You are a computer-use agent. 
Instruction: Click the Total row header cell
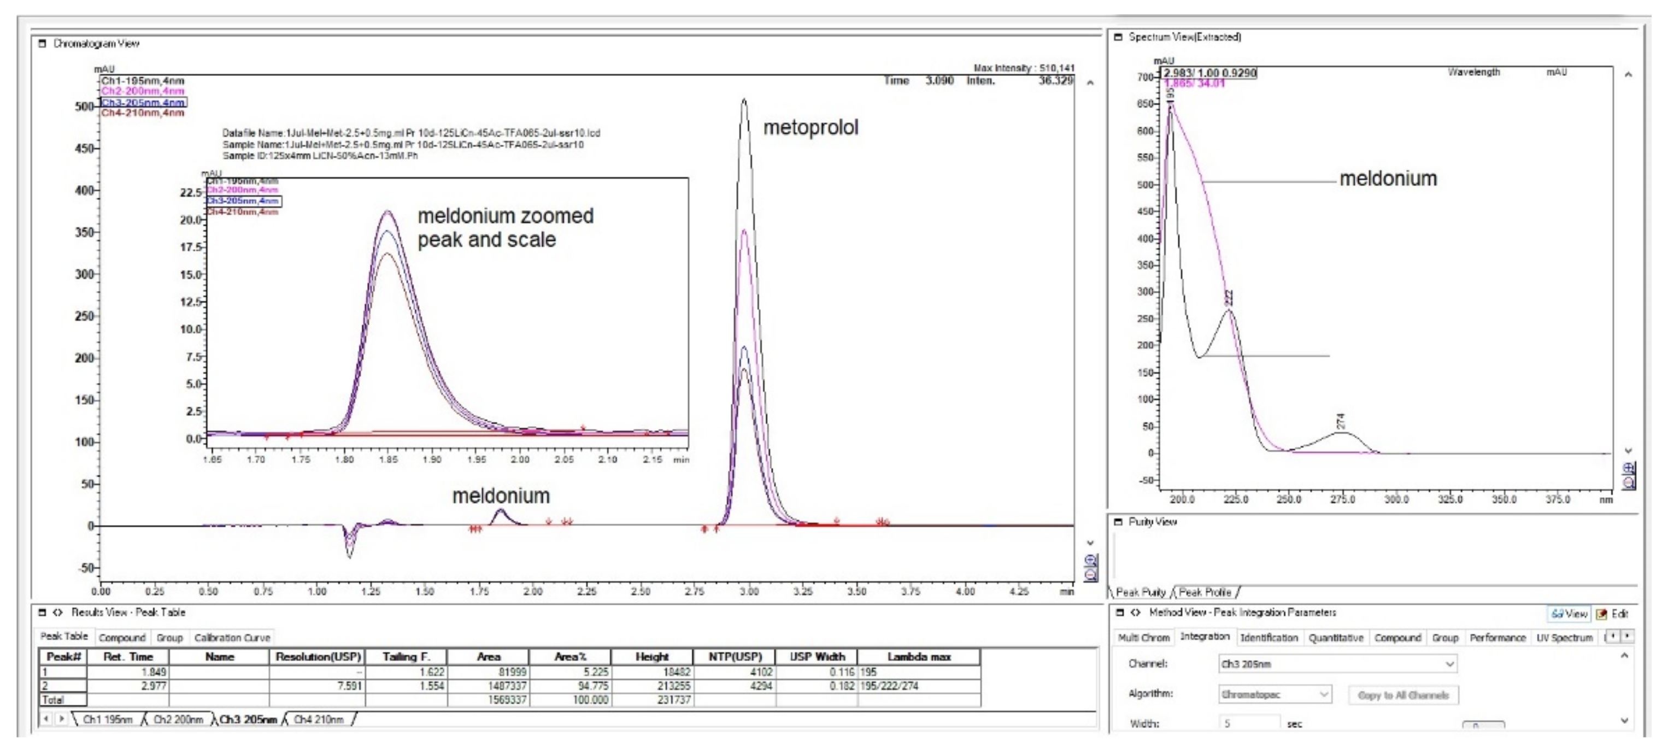pos(62,700)
